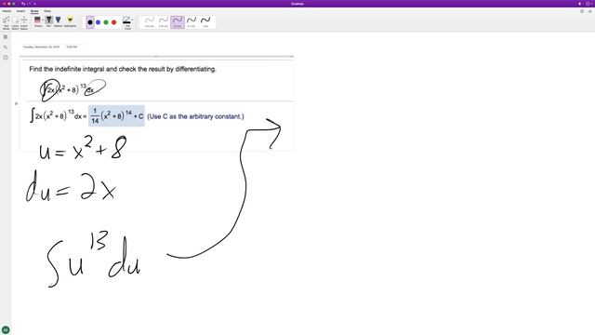Open the Ink Color picker

127,22
